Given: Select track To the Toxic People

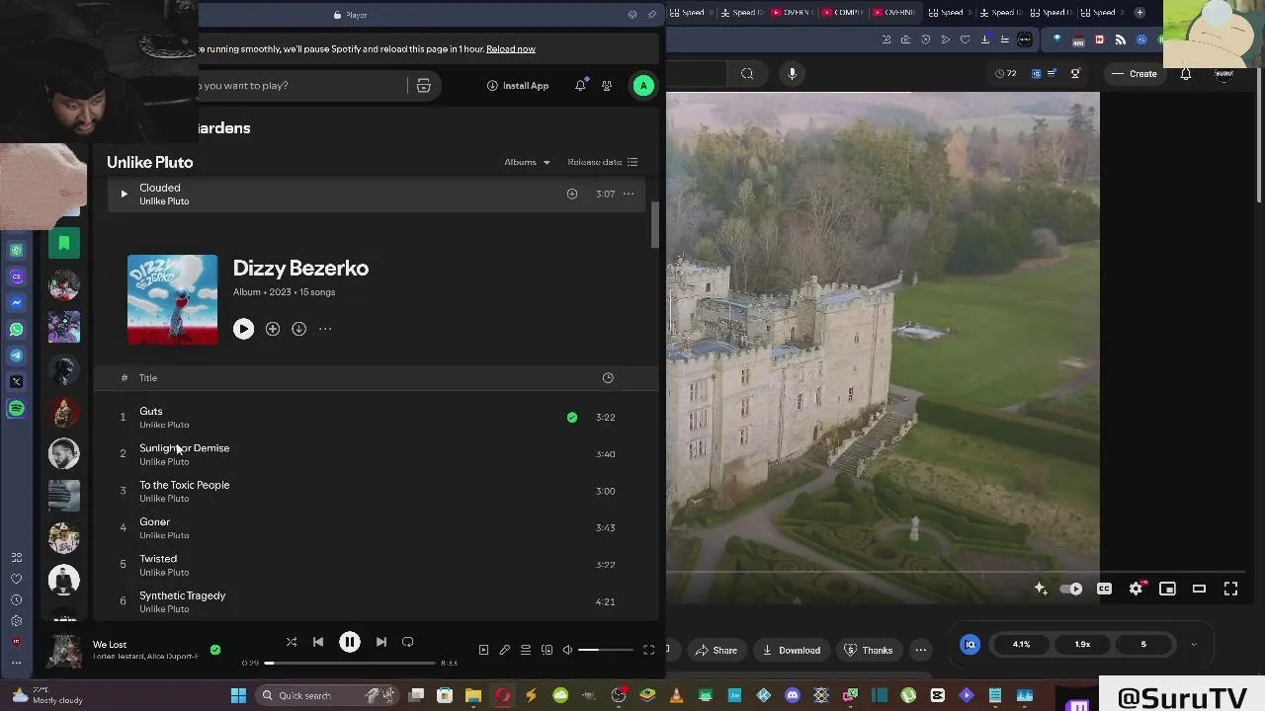Looking at the screenshot, I should 377,491.
